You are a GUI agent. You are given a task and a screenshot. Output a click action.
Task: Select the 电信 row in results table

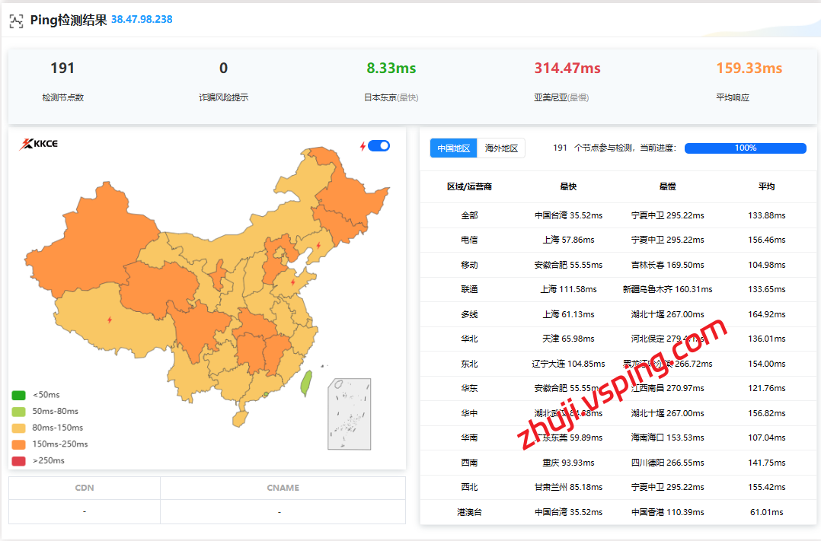(x=469, y=240)
